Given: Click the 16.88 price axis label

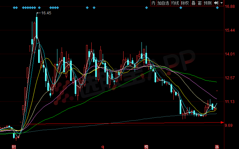Looking at the screenshot, I should pos(230,7).
